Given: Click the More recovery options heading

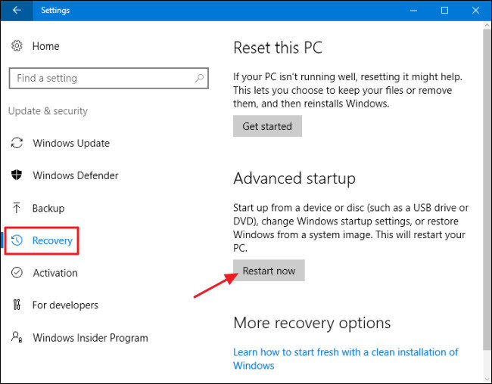Looking at the screenshot, I should coord(312,323).
